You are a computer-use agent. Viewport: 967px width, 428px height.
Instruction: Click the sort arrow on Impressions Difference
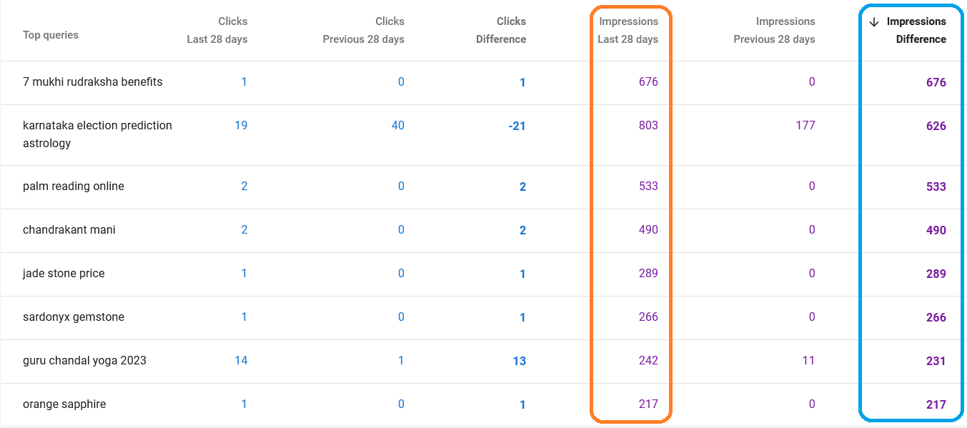[x=873, y=22]
